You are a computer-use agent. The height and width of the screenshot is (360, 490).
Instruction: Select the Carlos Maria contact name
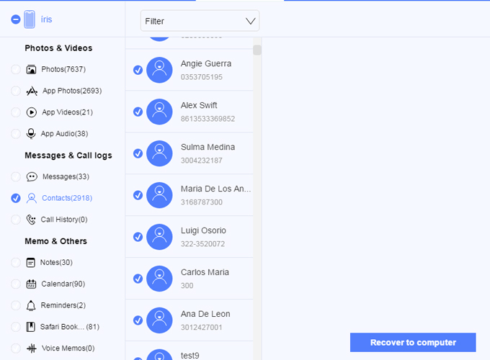[205, 272]
